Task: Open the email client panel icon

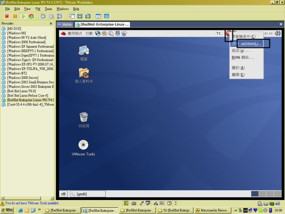Action: [x=104, y=34]
